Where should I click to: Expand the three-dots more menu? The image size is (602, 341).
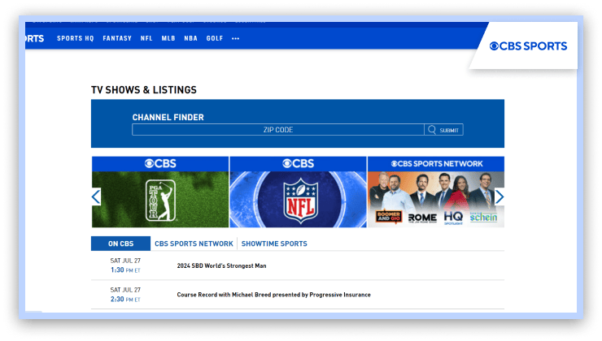point(236,38)
